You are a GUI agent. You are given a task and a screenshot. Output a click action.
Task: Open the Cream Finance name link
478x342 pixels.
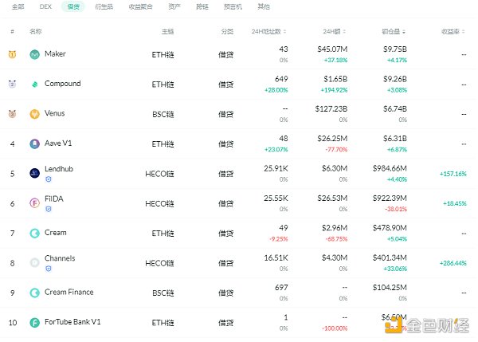point(69,292)
